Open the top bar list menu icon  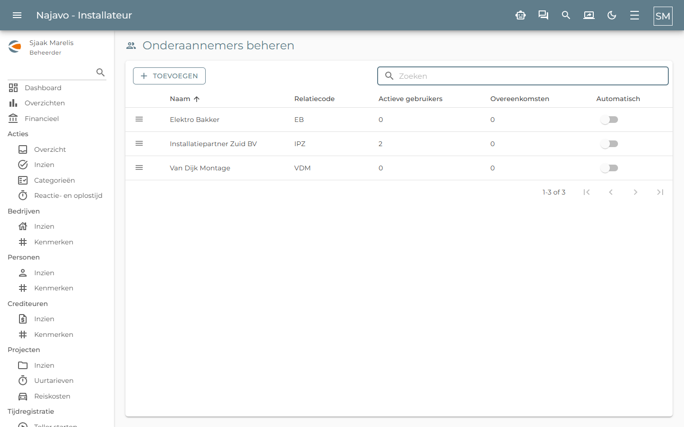pyautogui.click(x=635, y=15)
